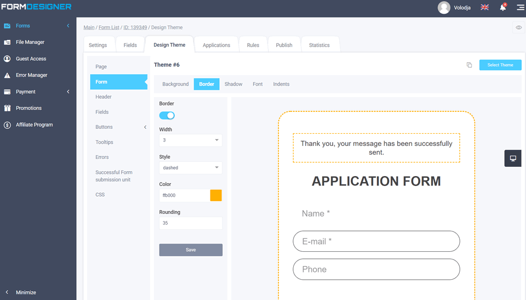Open the border Style dropdown
Viewport: 526px width, 300px height.
[190, 168]
